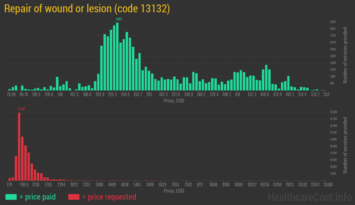Click the '= price paid' legend text

[38, 197]
